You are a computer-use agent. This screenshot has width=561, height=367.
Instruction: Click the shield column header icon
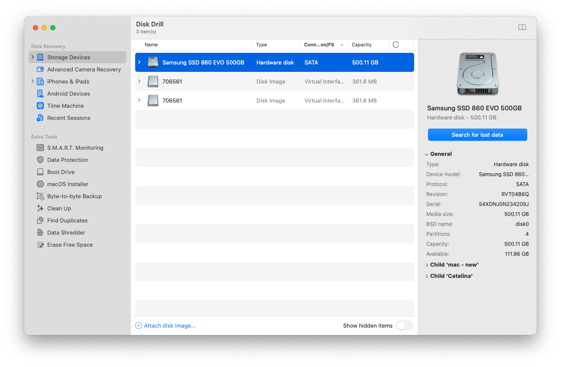[396, 45]
